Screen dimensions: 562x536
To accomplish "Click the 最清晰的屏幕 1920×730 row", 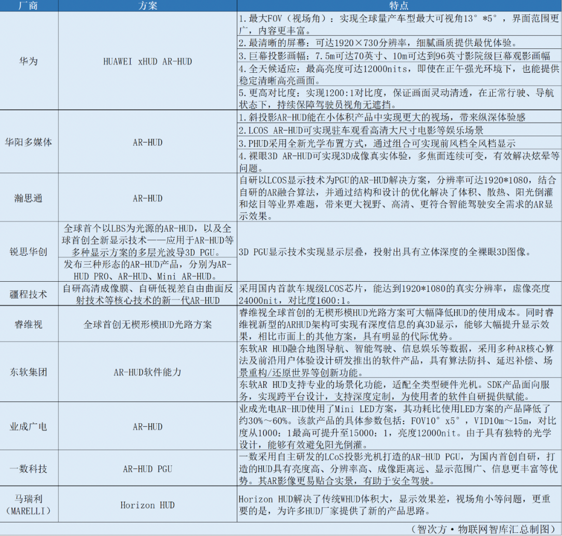I will [x=399, y=43].
